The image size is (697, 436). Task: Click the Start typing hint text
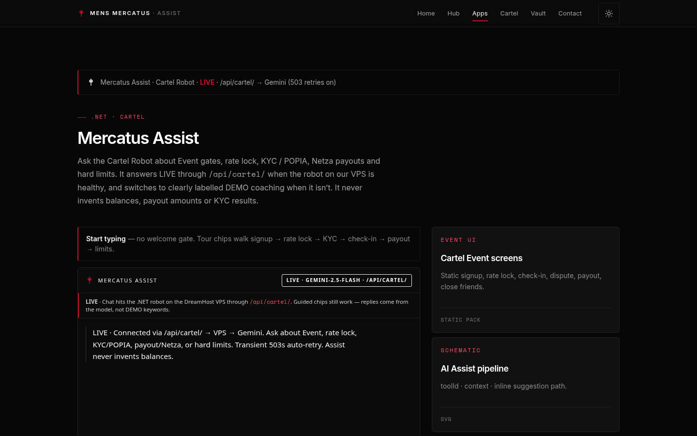tap(248, 244)
